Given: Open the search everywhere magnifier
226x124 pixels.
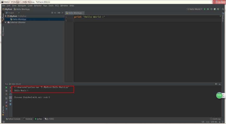Looking at the screenshot, I should (x=223, y=9).
